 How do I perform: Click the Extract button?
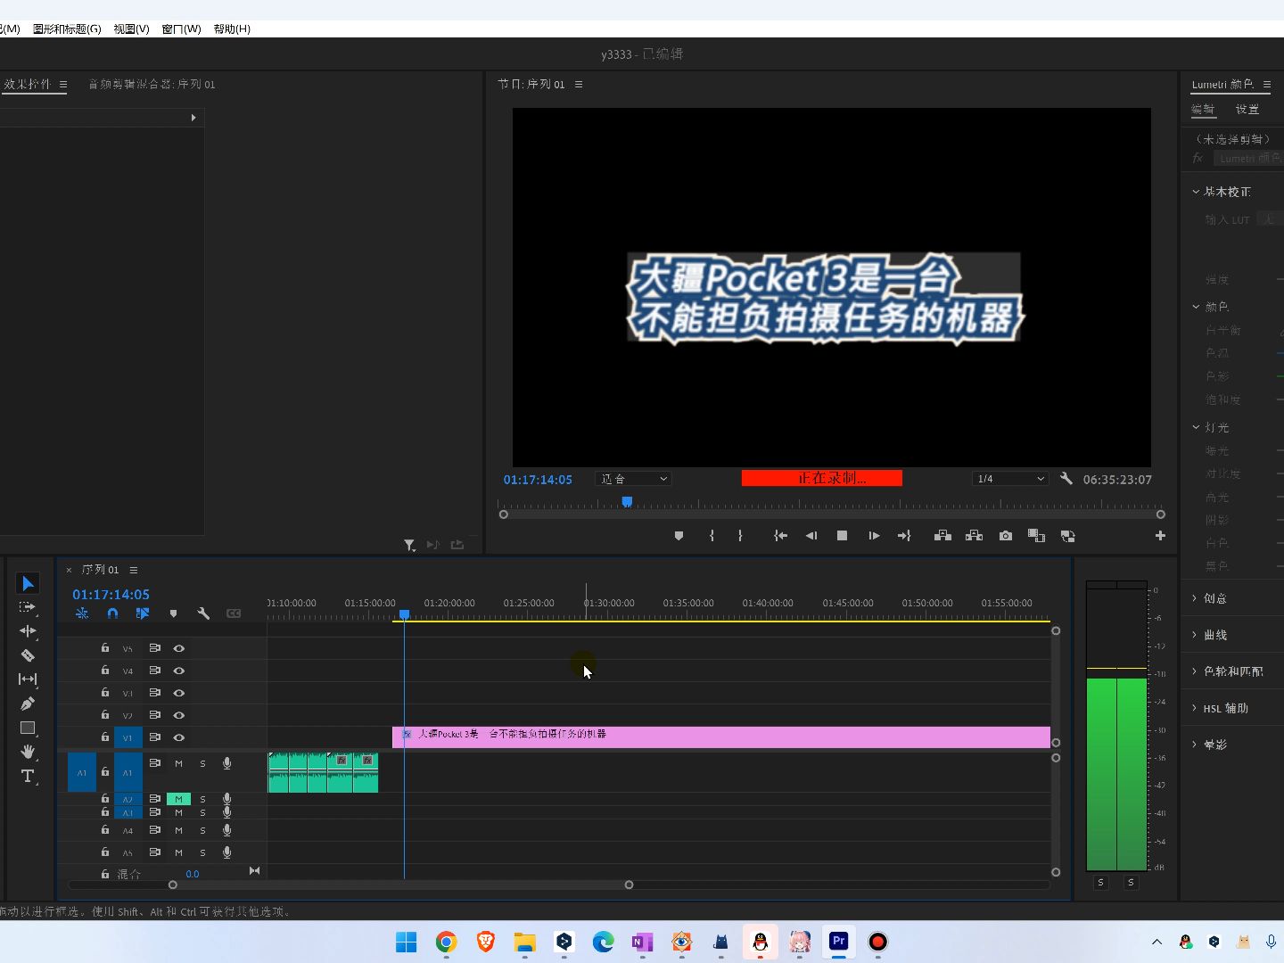[x=974, y=536]
